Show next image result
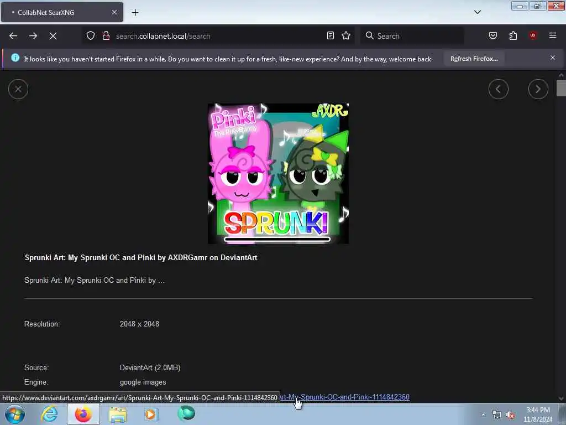The image size is (566, 425). pyautogui.click(x=538, y=89)
